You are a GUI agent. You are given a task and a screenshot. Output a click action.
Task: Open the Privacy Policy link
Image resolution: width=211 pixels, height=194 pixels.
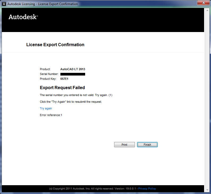147,189
